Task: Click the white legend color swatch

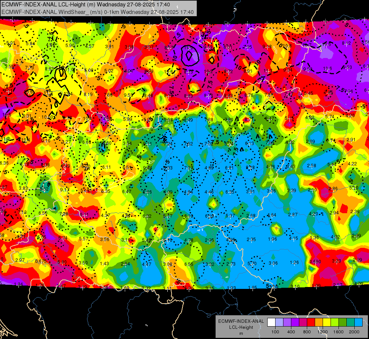Action: click(271, 322)
